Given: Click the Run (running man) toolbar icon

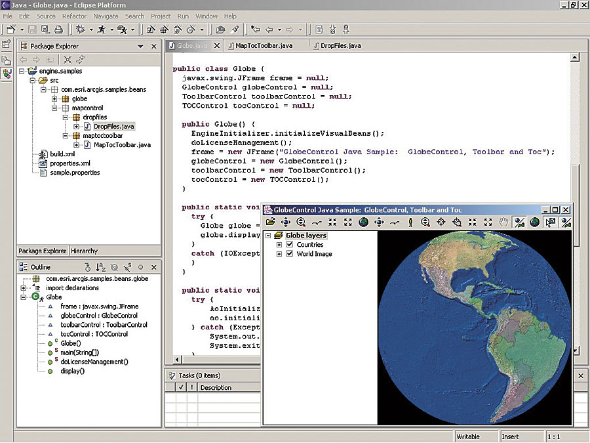Looking at the screenshot, I should [102, 30].
